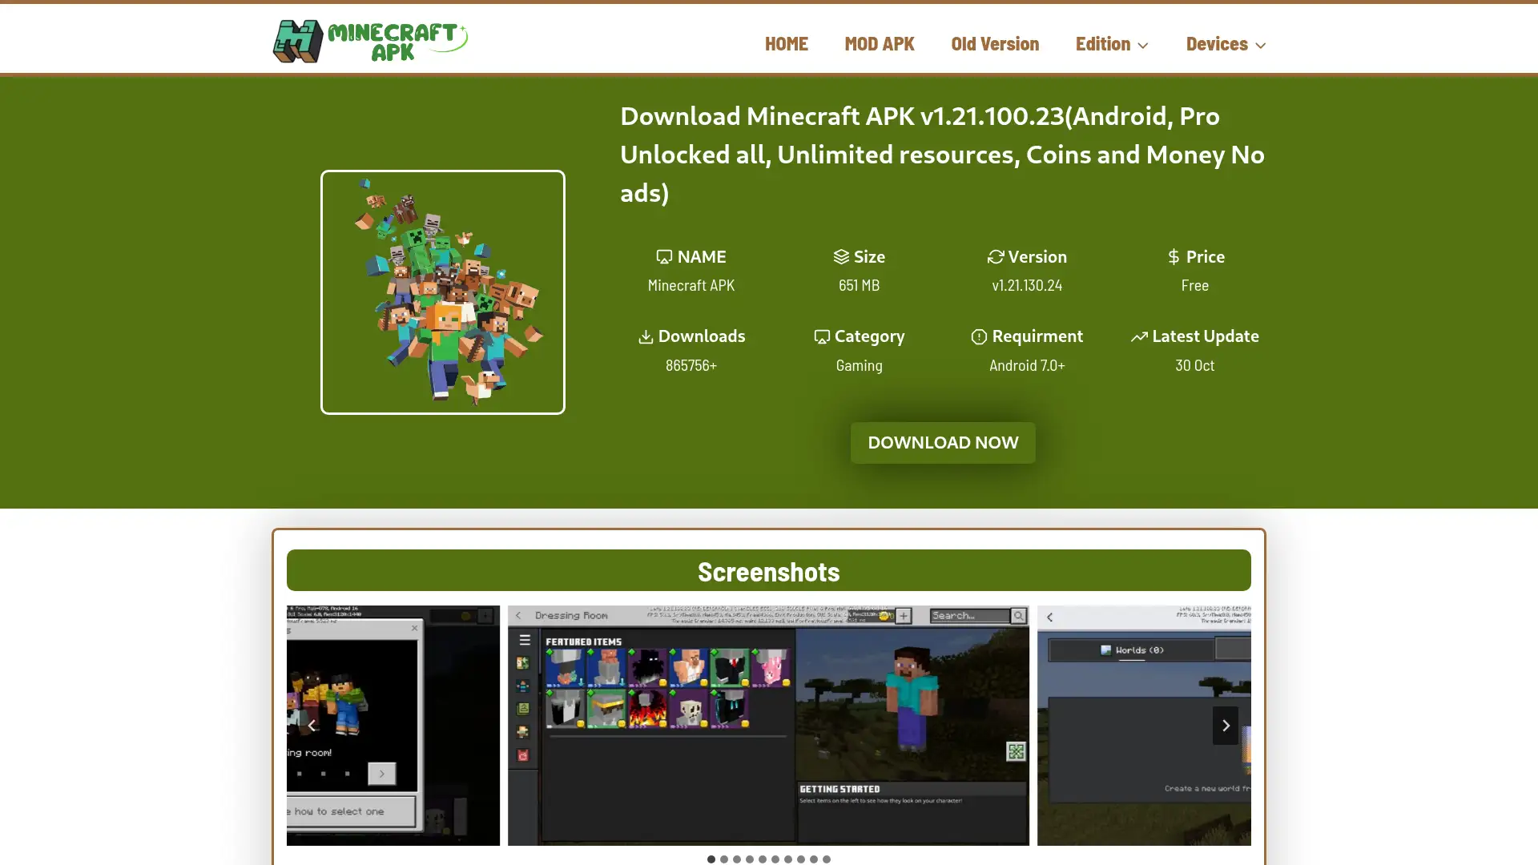The image size is (1538, 865).
Task: Navigate to the HOME menu item
Action: tap(787, 44)
